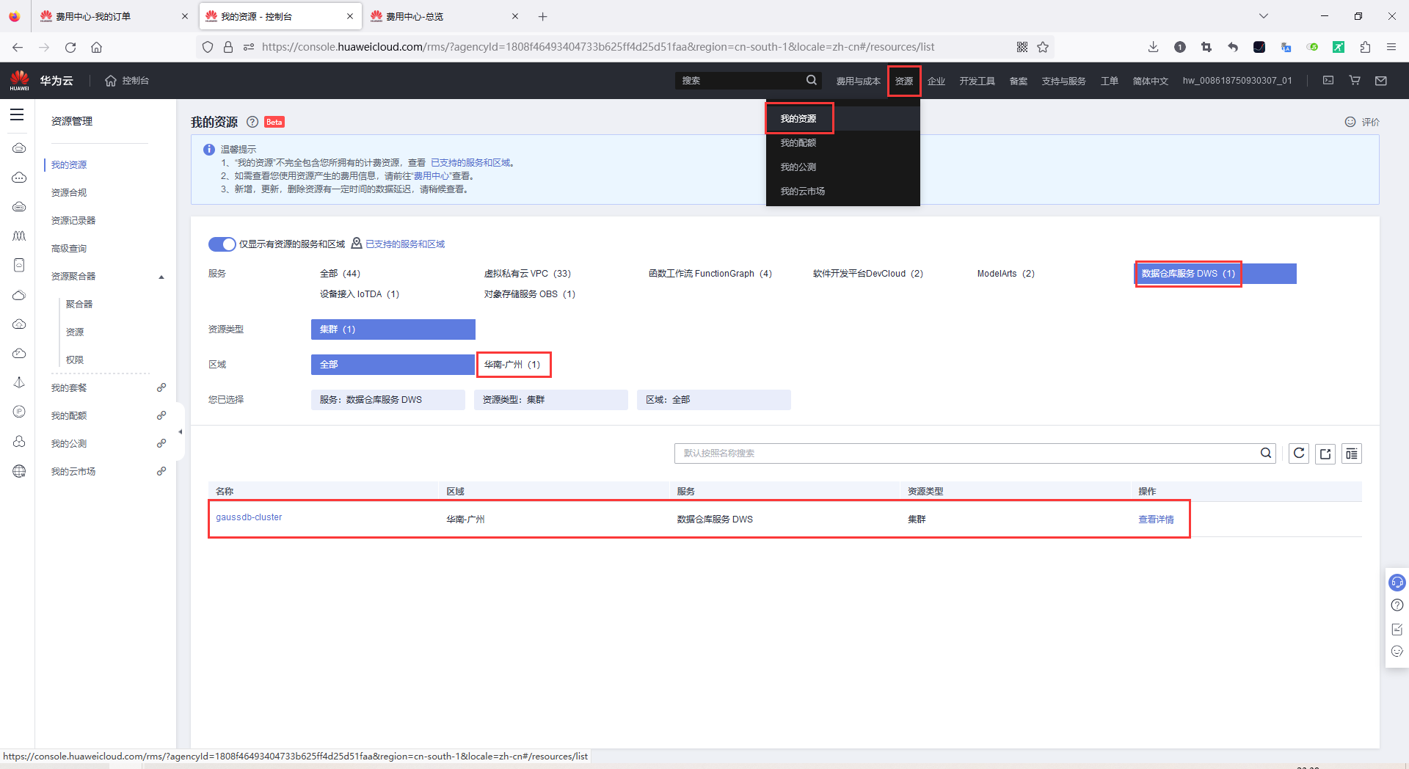The image size is (1409, 769).
Task: Reload the browser page
Action: pyautogui.click(x=70, y=47)
